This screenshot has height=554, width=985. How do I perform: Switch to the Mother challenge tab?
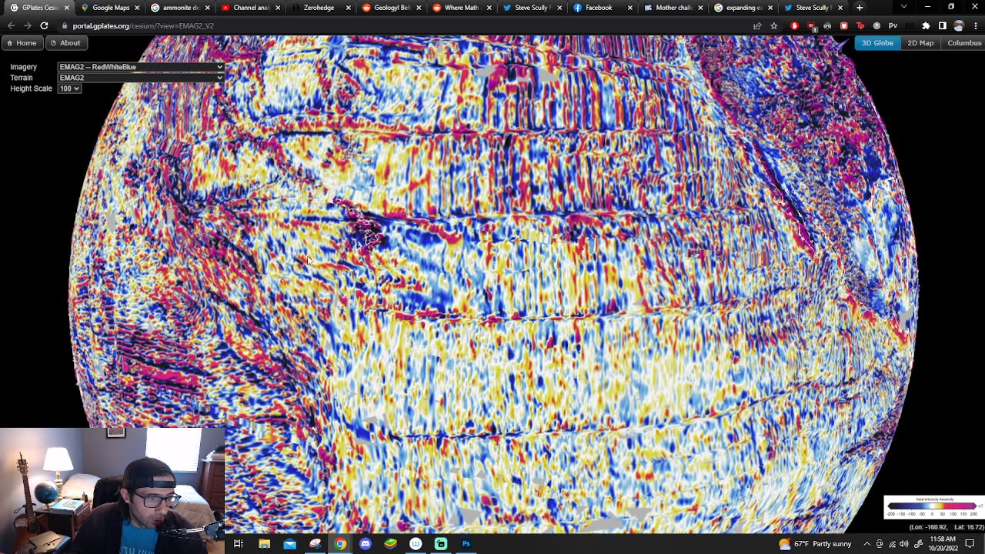click(673, 8)
